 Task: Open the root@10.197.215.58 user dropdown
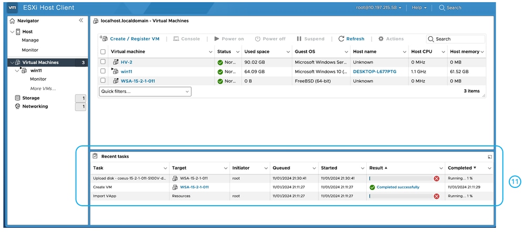coord(379,7)
